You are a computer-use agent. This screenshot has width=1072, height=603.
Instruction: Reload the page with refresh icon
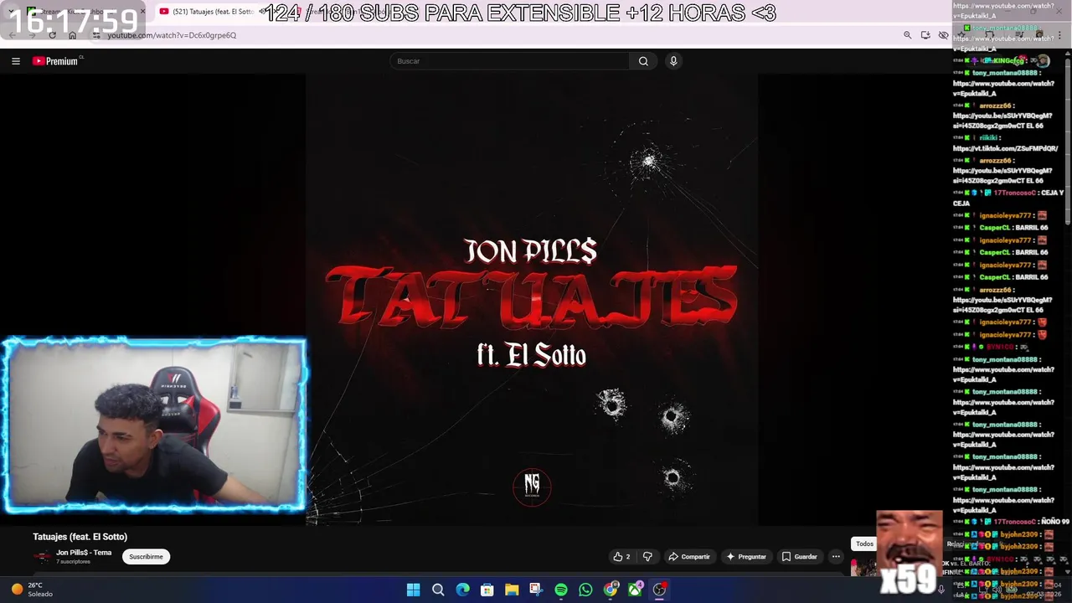click(x=52, y=35)
